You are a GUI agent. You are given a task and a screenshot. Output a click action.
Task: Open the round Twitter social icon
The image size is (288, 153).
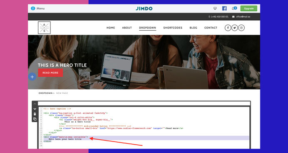coord(235,28)
